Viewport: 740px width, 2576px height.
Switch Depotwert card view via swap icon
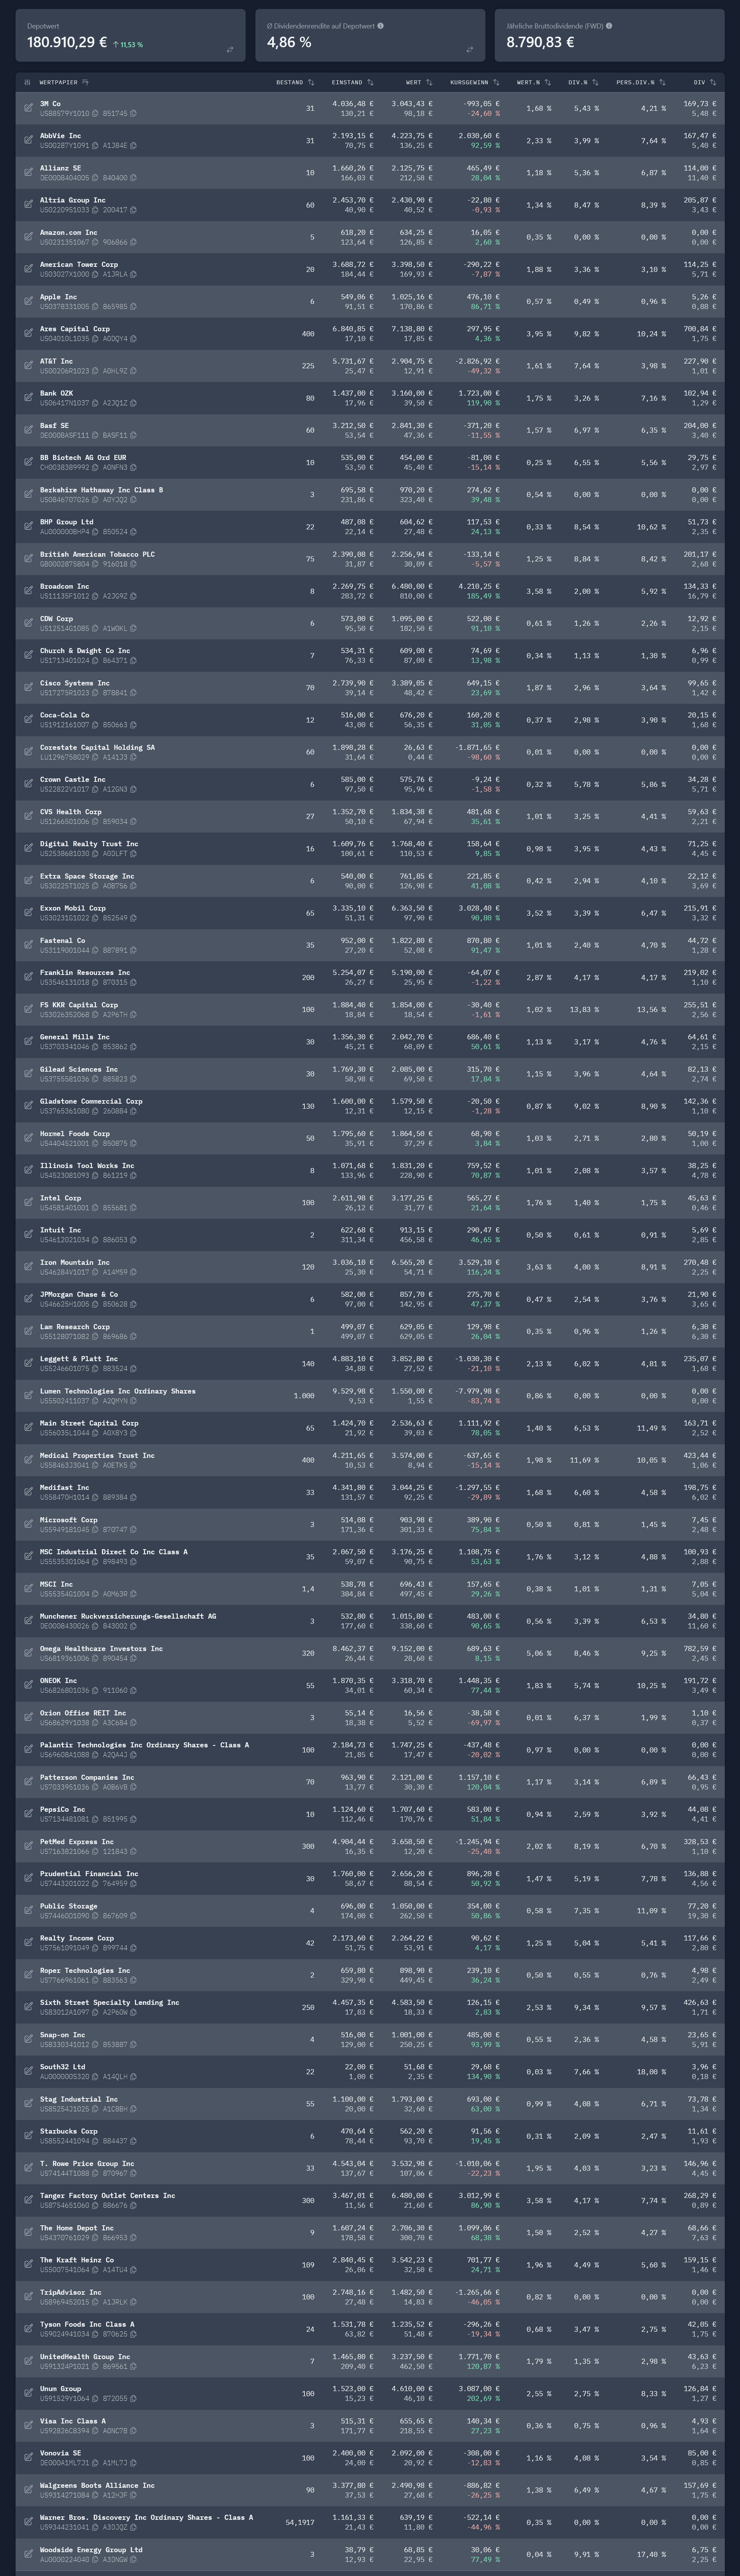[x=230, y=49]
